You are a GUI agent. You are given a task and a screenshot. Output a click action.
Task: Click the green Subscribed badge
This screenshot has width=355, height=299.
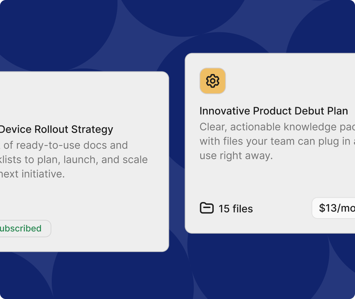[x=22, y=229]
